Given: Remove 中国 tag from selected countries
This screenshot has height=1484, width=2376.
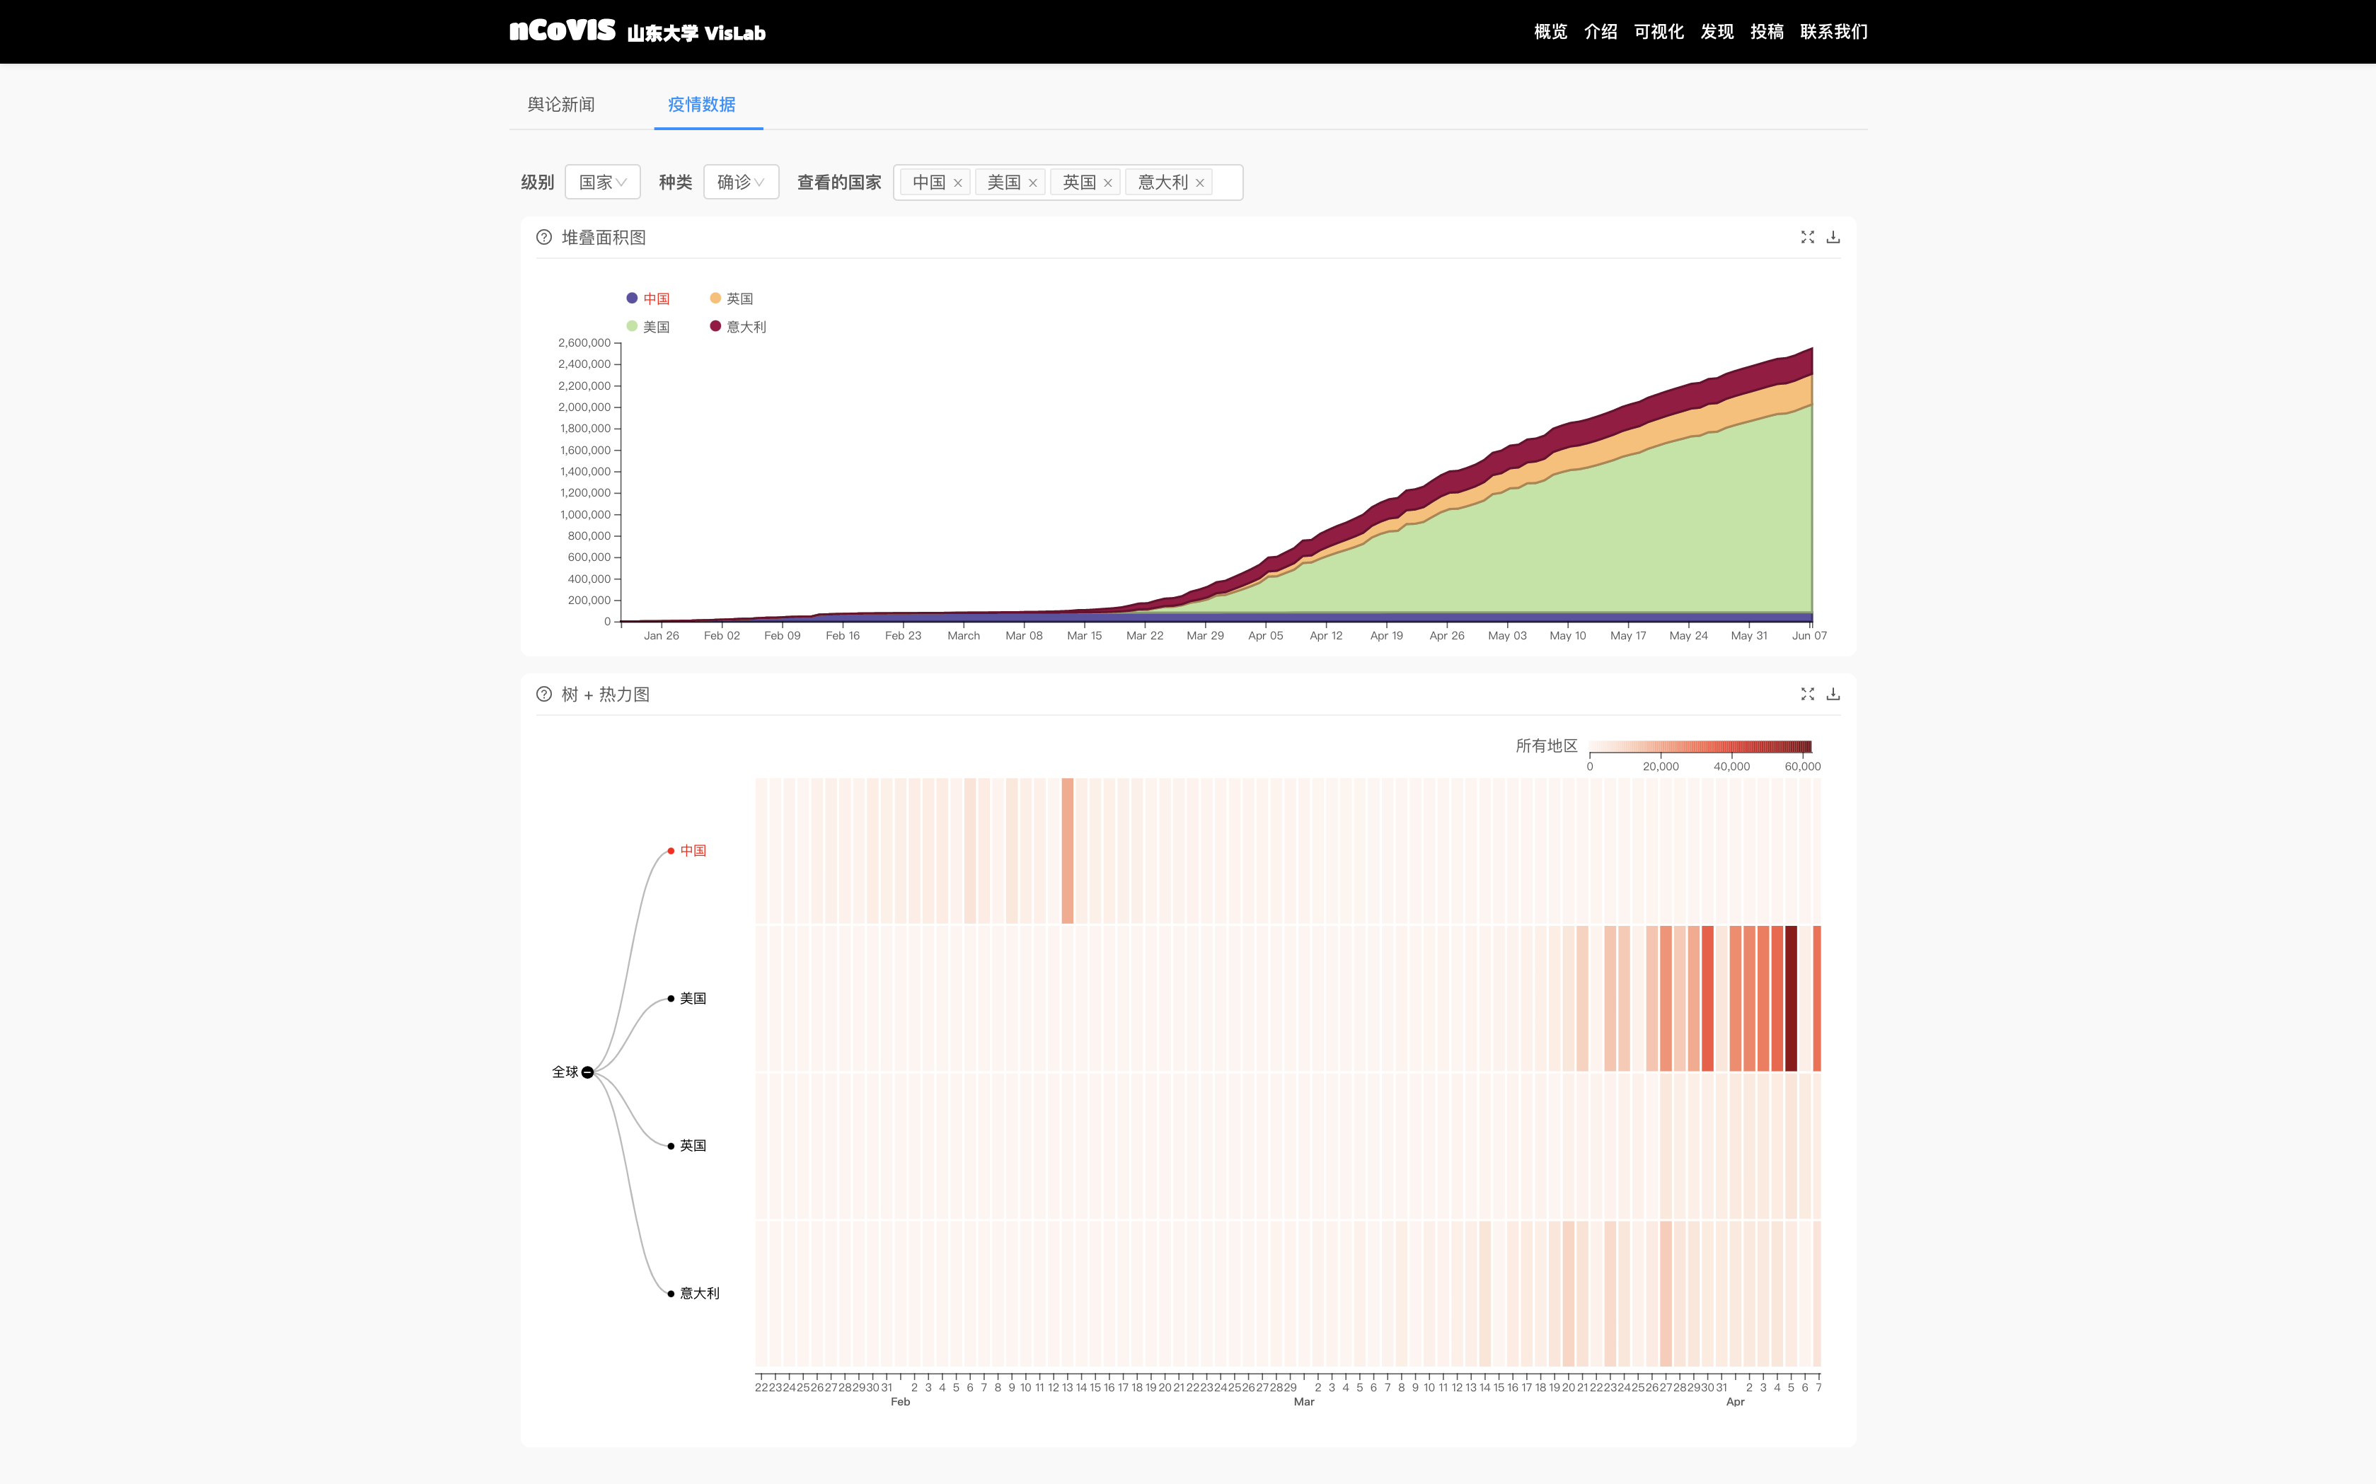Looking at the screenshot, I should [x=957, y=182].
